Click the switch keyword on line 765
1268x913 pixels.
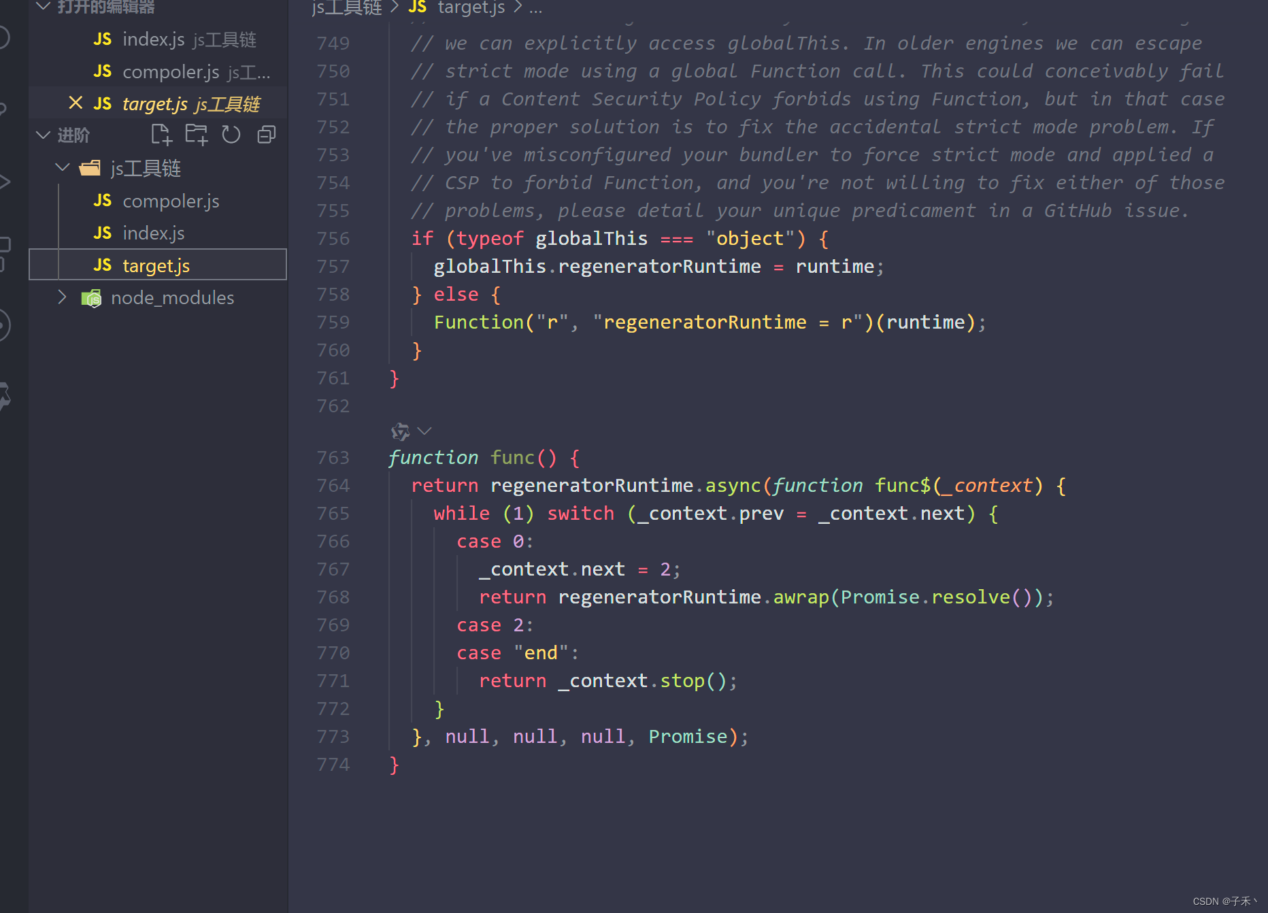pos(580,514)
